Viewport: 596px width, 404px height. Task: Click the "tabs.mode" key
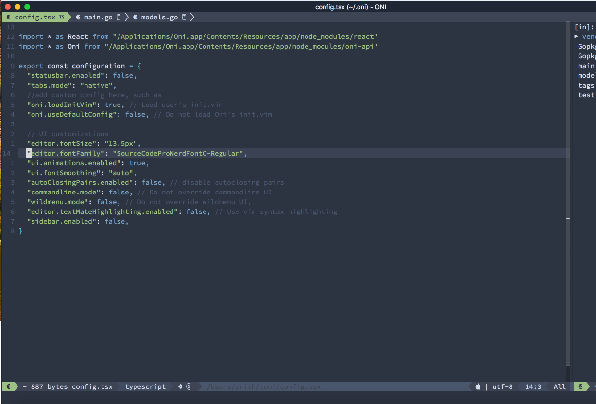(x=50, y=85)
